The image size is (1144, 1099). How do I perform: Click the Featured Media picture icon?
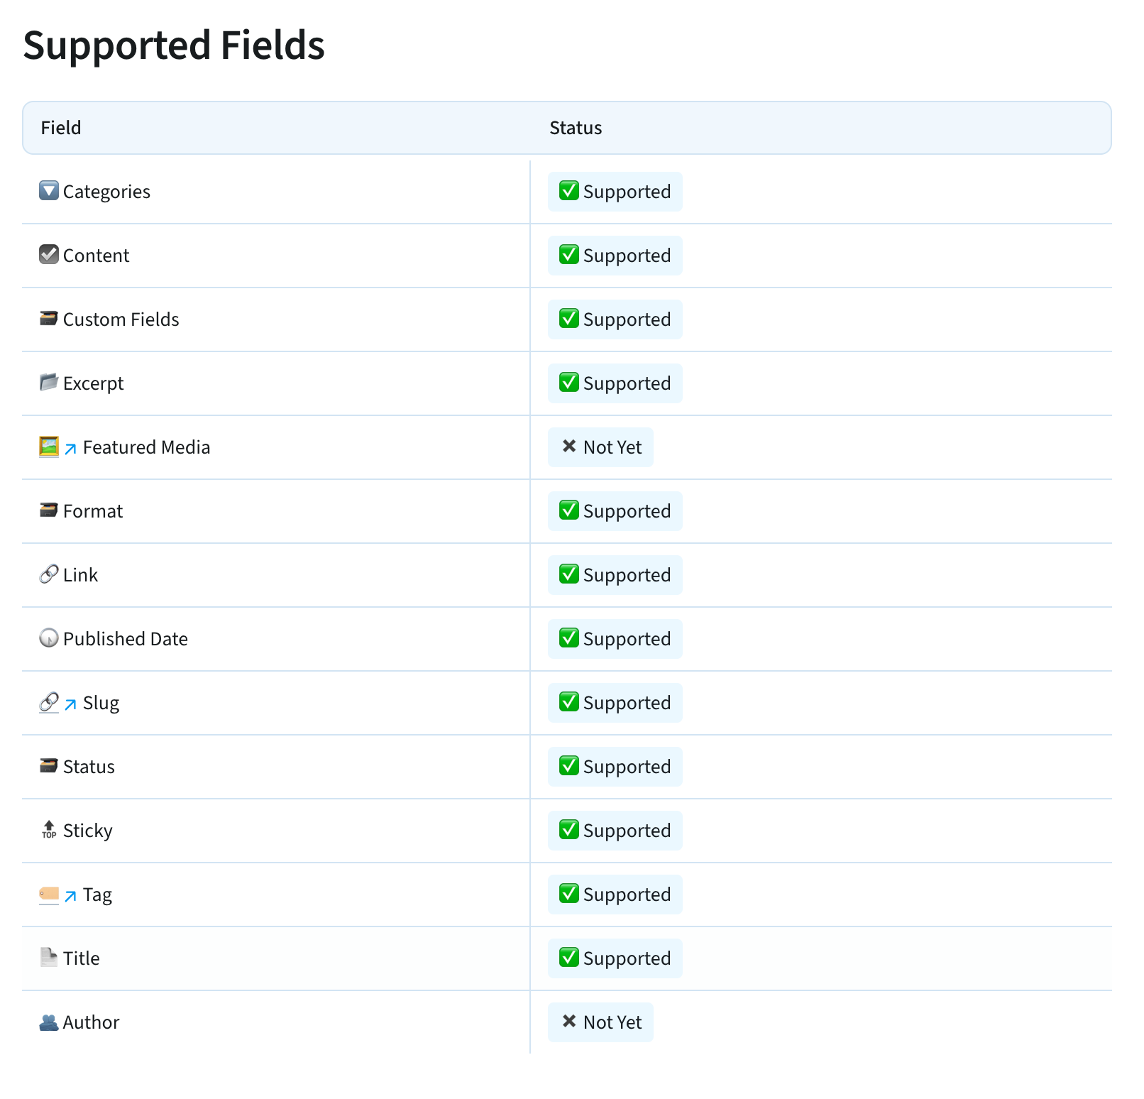(x=49, y=447)
